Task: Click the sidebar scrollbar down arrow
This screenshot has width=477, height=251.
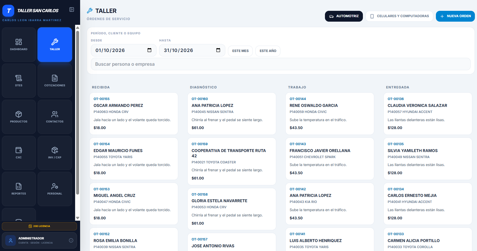Action: (x=77, y=218)
